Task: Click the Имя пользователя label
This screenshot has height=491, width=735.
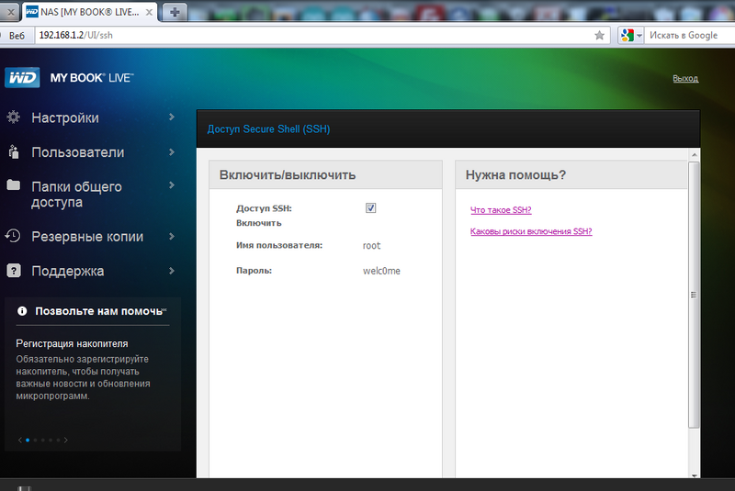Action: (x=279, y=245)
